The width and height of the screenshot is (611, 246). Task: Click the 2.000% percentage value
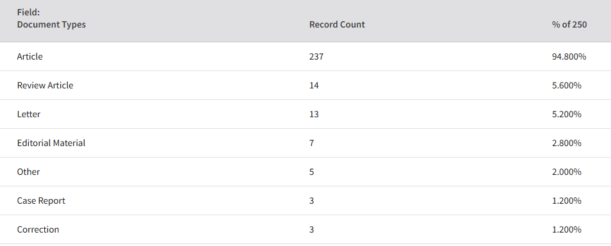(567, 172)
